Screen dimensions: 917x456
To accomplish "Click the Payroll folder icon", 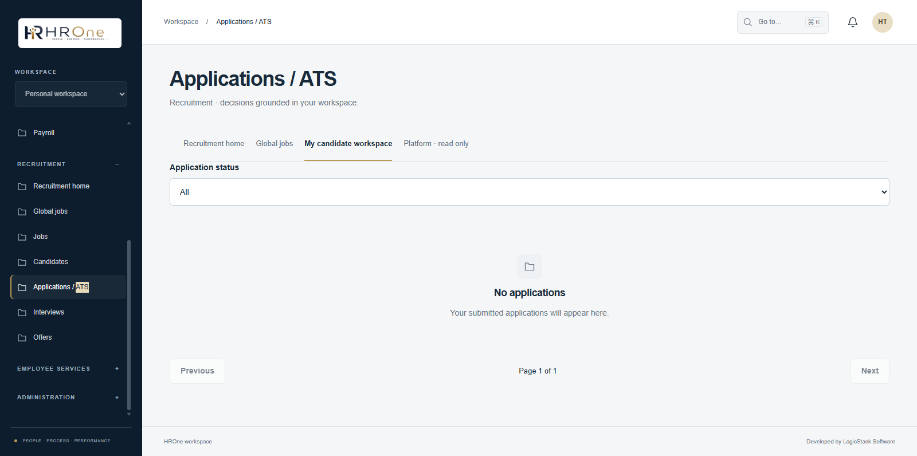I will point(22,133).
